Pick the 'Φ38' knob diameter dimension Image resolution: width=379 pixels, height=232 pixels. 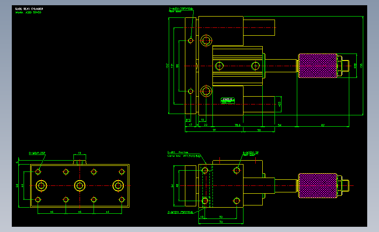(355, 66)
